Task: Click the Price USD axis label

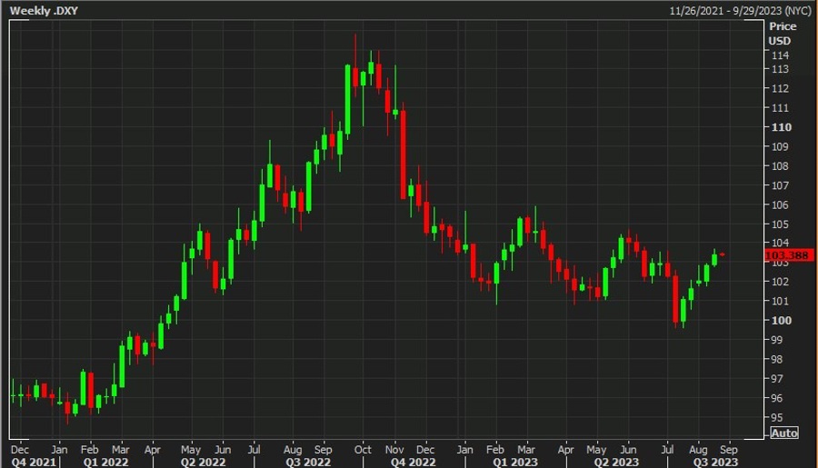Action: click(x=783, y=34)
